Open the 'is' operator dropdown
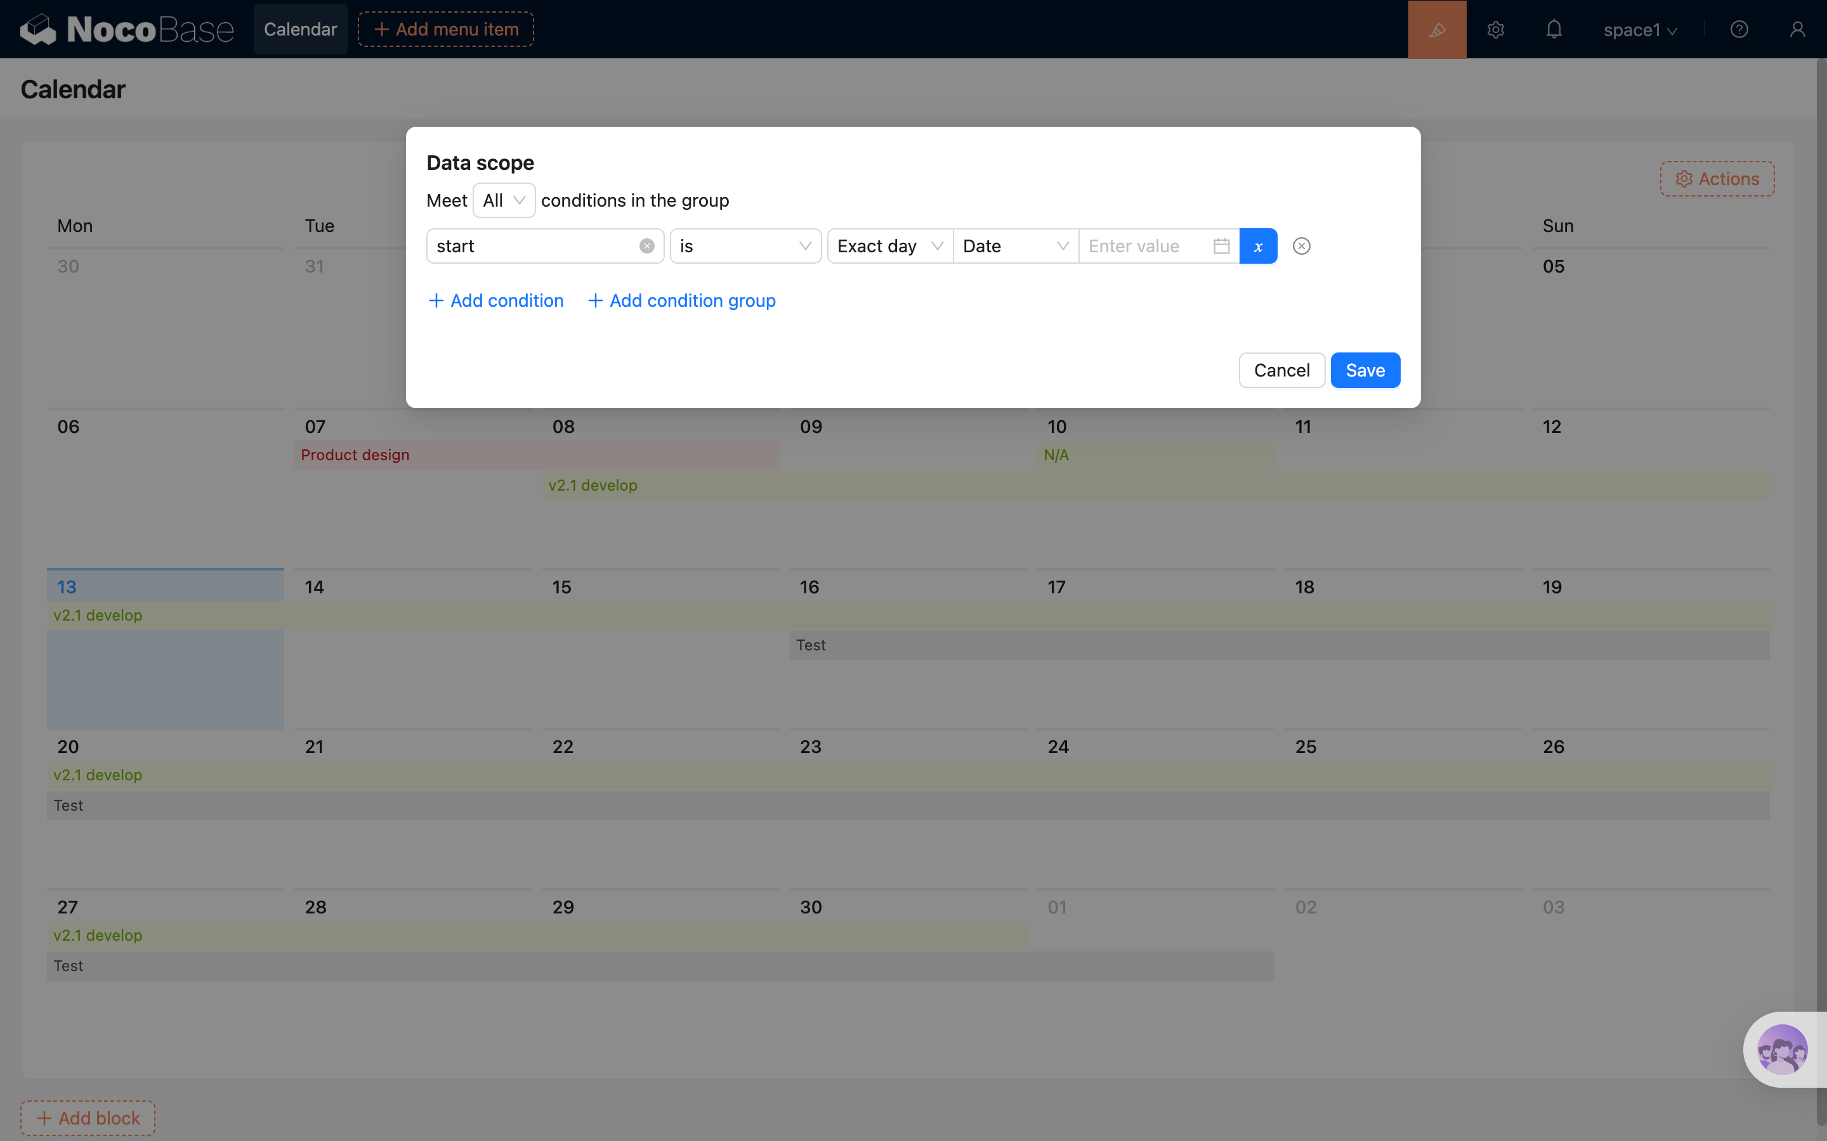1827x1141 pixels. tap(744, 246)
